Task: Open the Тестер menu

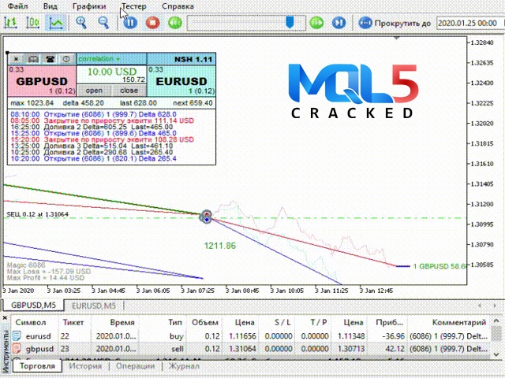Action: [x=133, y=6]
